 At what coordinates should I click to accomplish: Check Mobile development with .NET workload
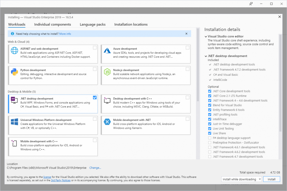(188, 119)
